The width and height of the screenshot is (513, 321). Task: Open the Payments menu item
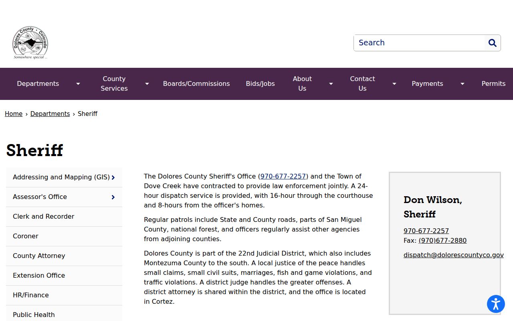click(x=427, y=84)
